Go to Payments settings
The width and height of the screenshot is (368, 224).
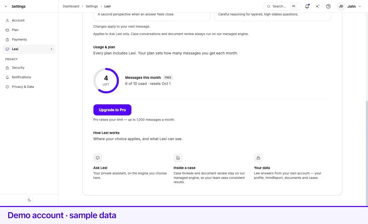pyautogui.click(x=29, y=40)
